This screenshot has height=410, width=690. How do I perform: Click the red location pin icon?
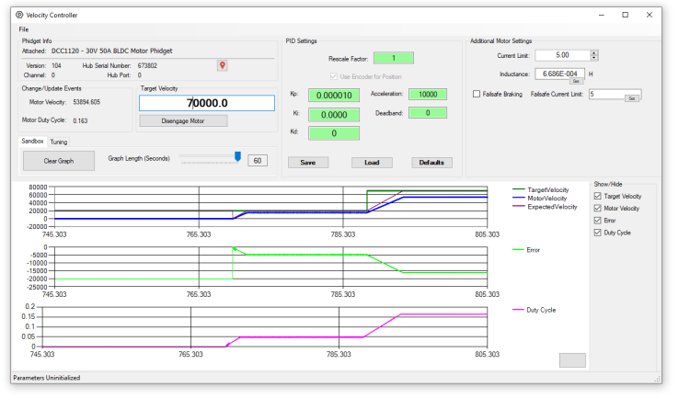click(x=223, y=65)
